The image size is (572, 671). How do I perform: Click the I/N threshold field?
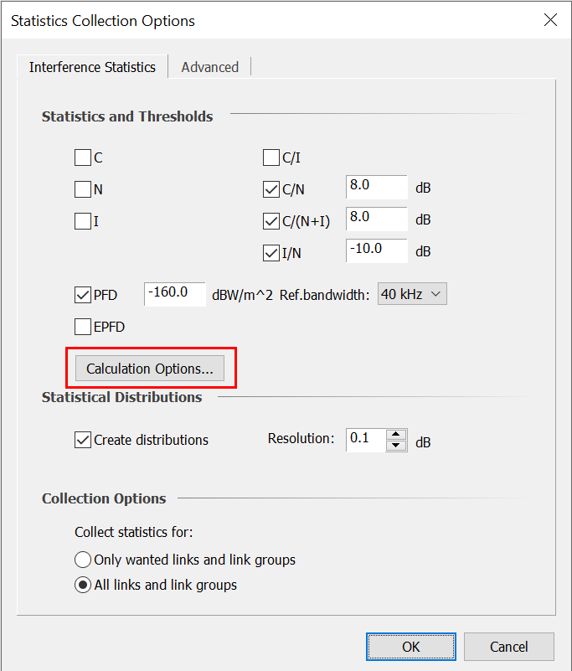click(377, 250)
